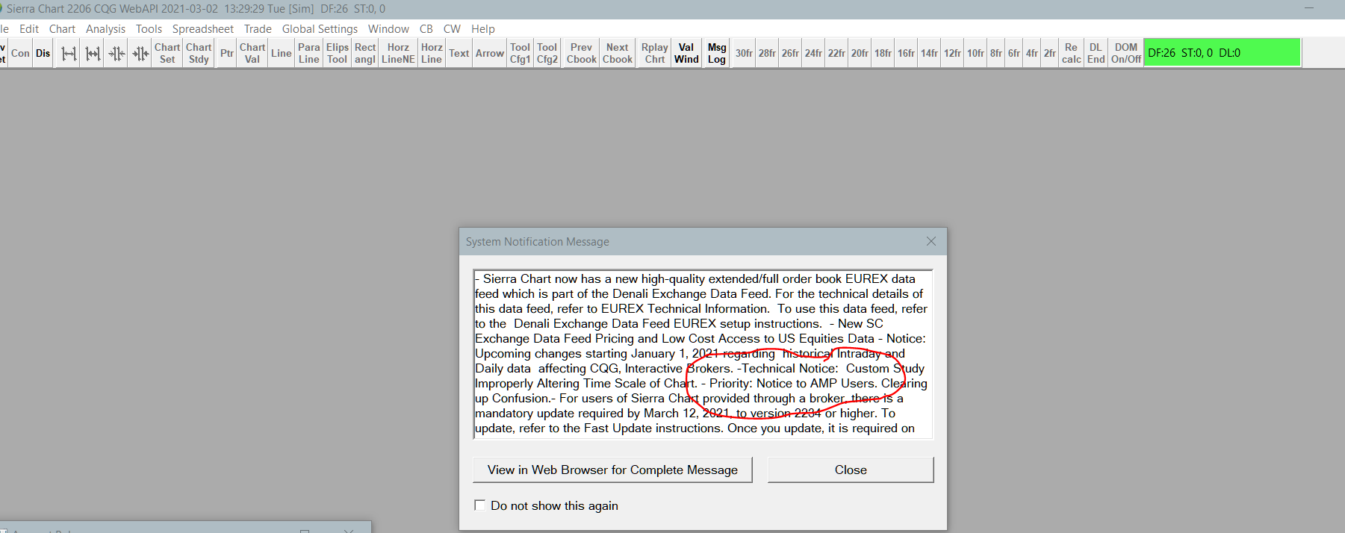Click the Con connect button

20,53
